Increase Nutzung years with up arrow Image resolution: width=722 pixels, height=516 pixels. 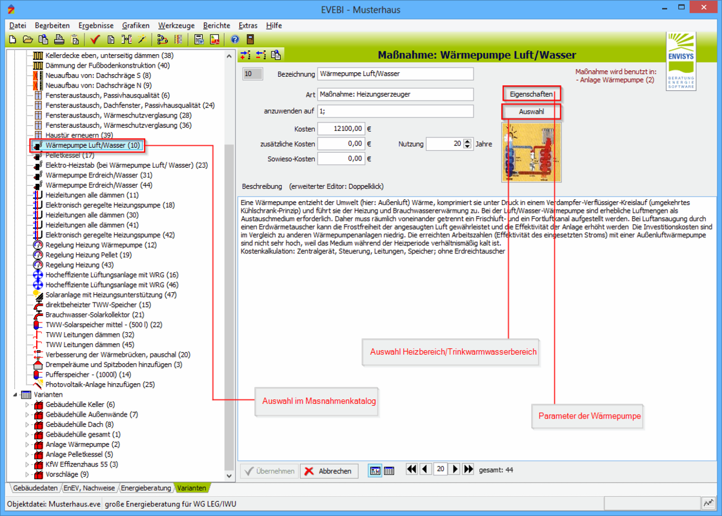[x=468, y=141]
